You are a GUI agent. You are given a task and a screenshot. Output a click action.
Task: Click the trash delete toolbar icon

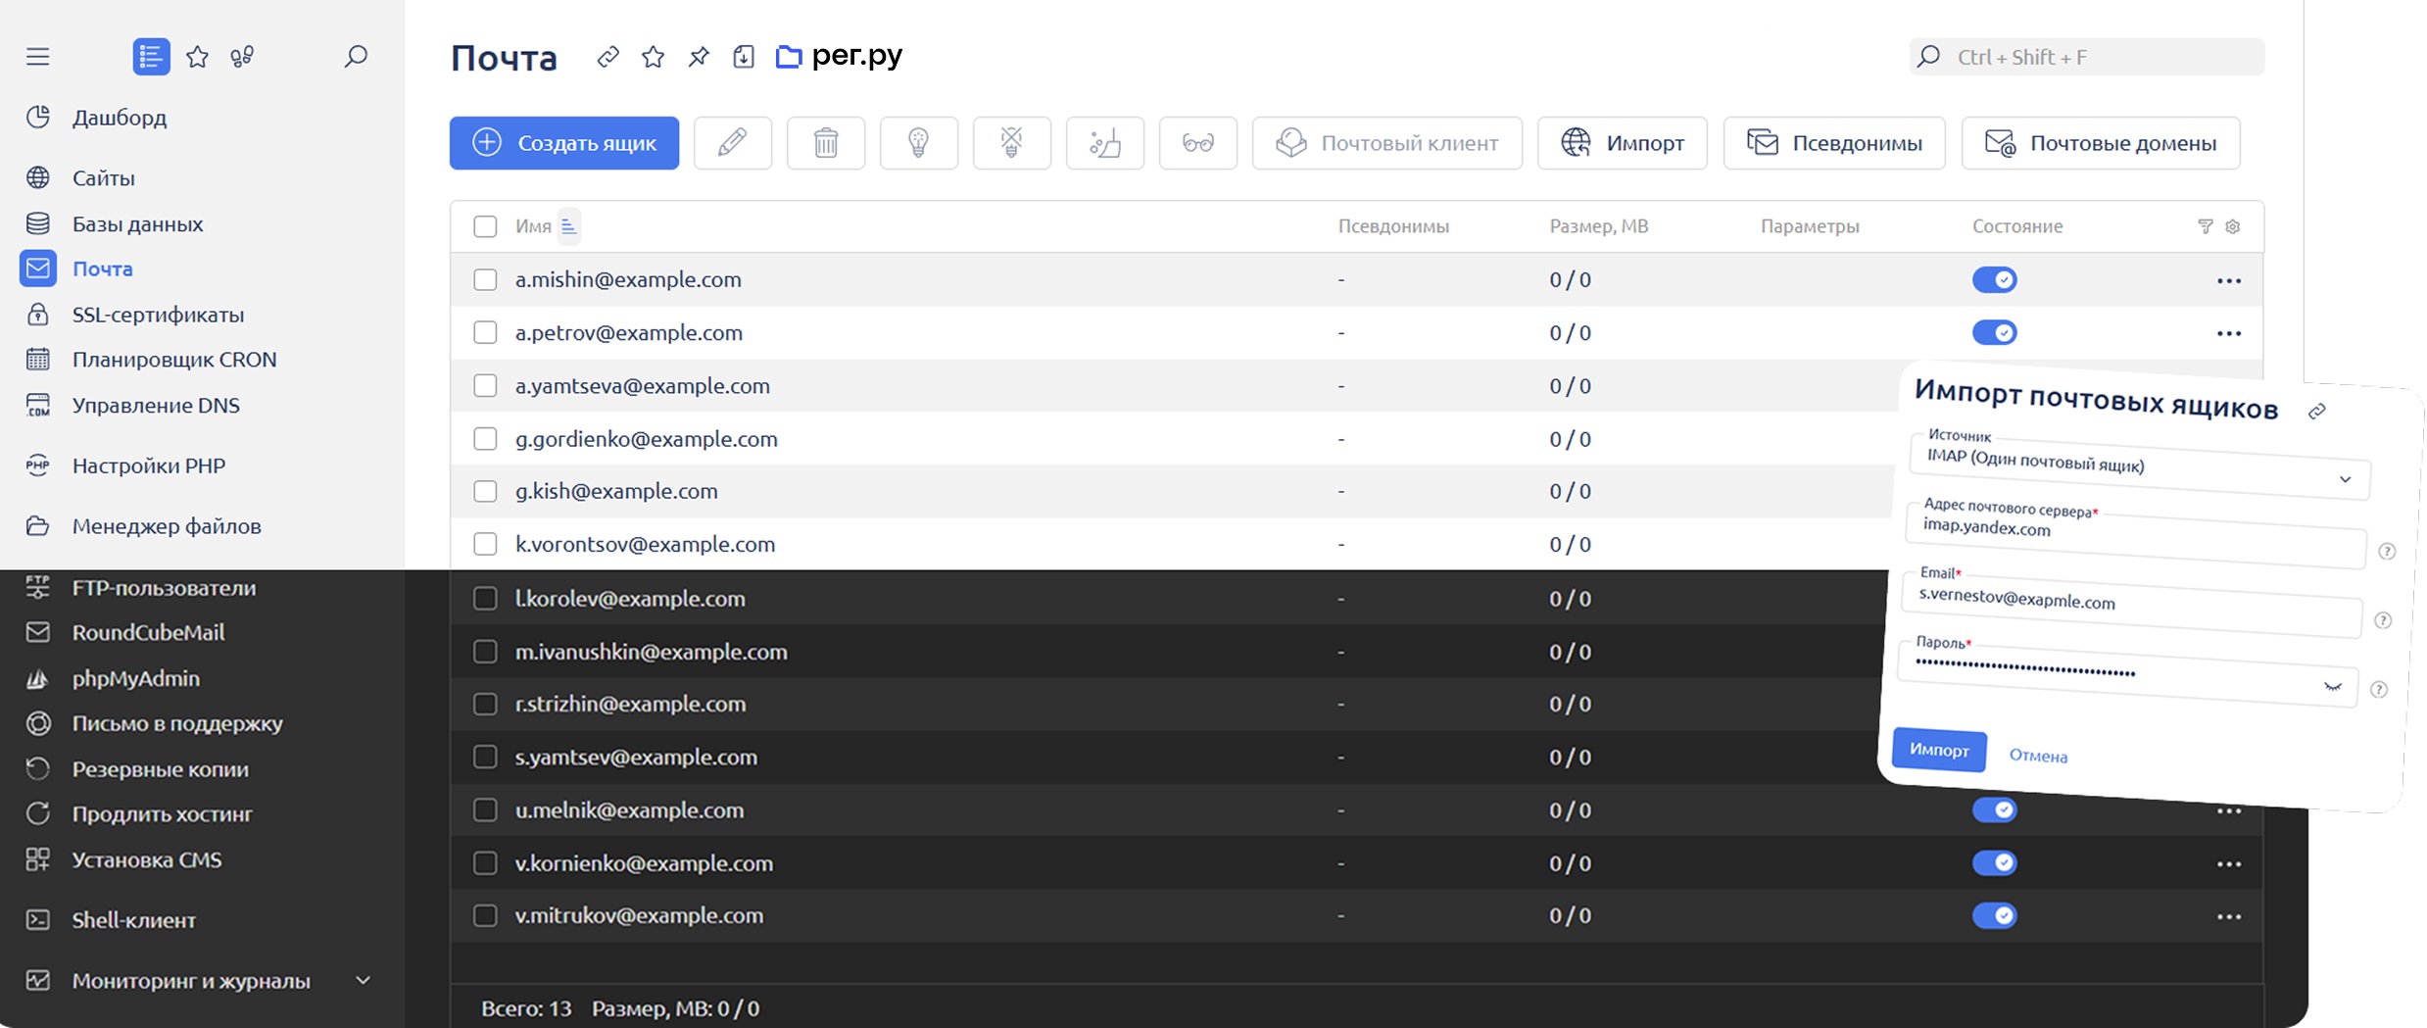[x=825, y=143]
